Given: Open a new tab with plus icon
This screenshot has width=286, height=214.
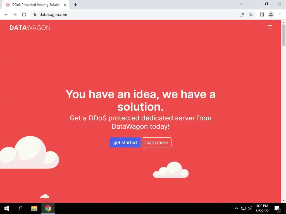Looking at the screenshot, I should click(x=75, y=5).
